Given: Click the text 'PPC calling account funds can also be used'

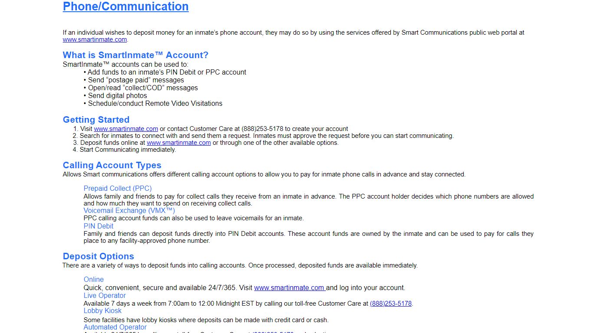Looking at the screenshot, I should pos(194,218).
